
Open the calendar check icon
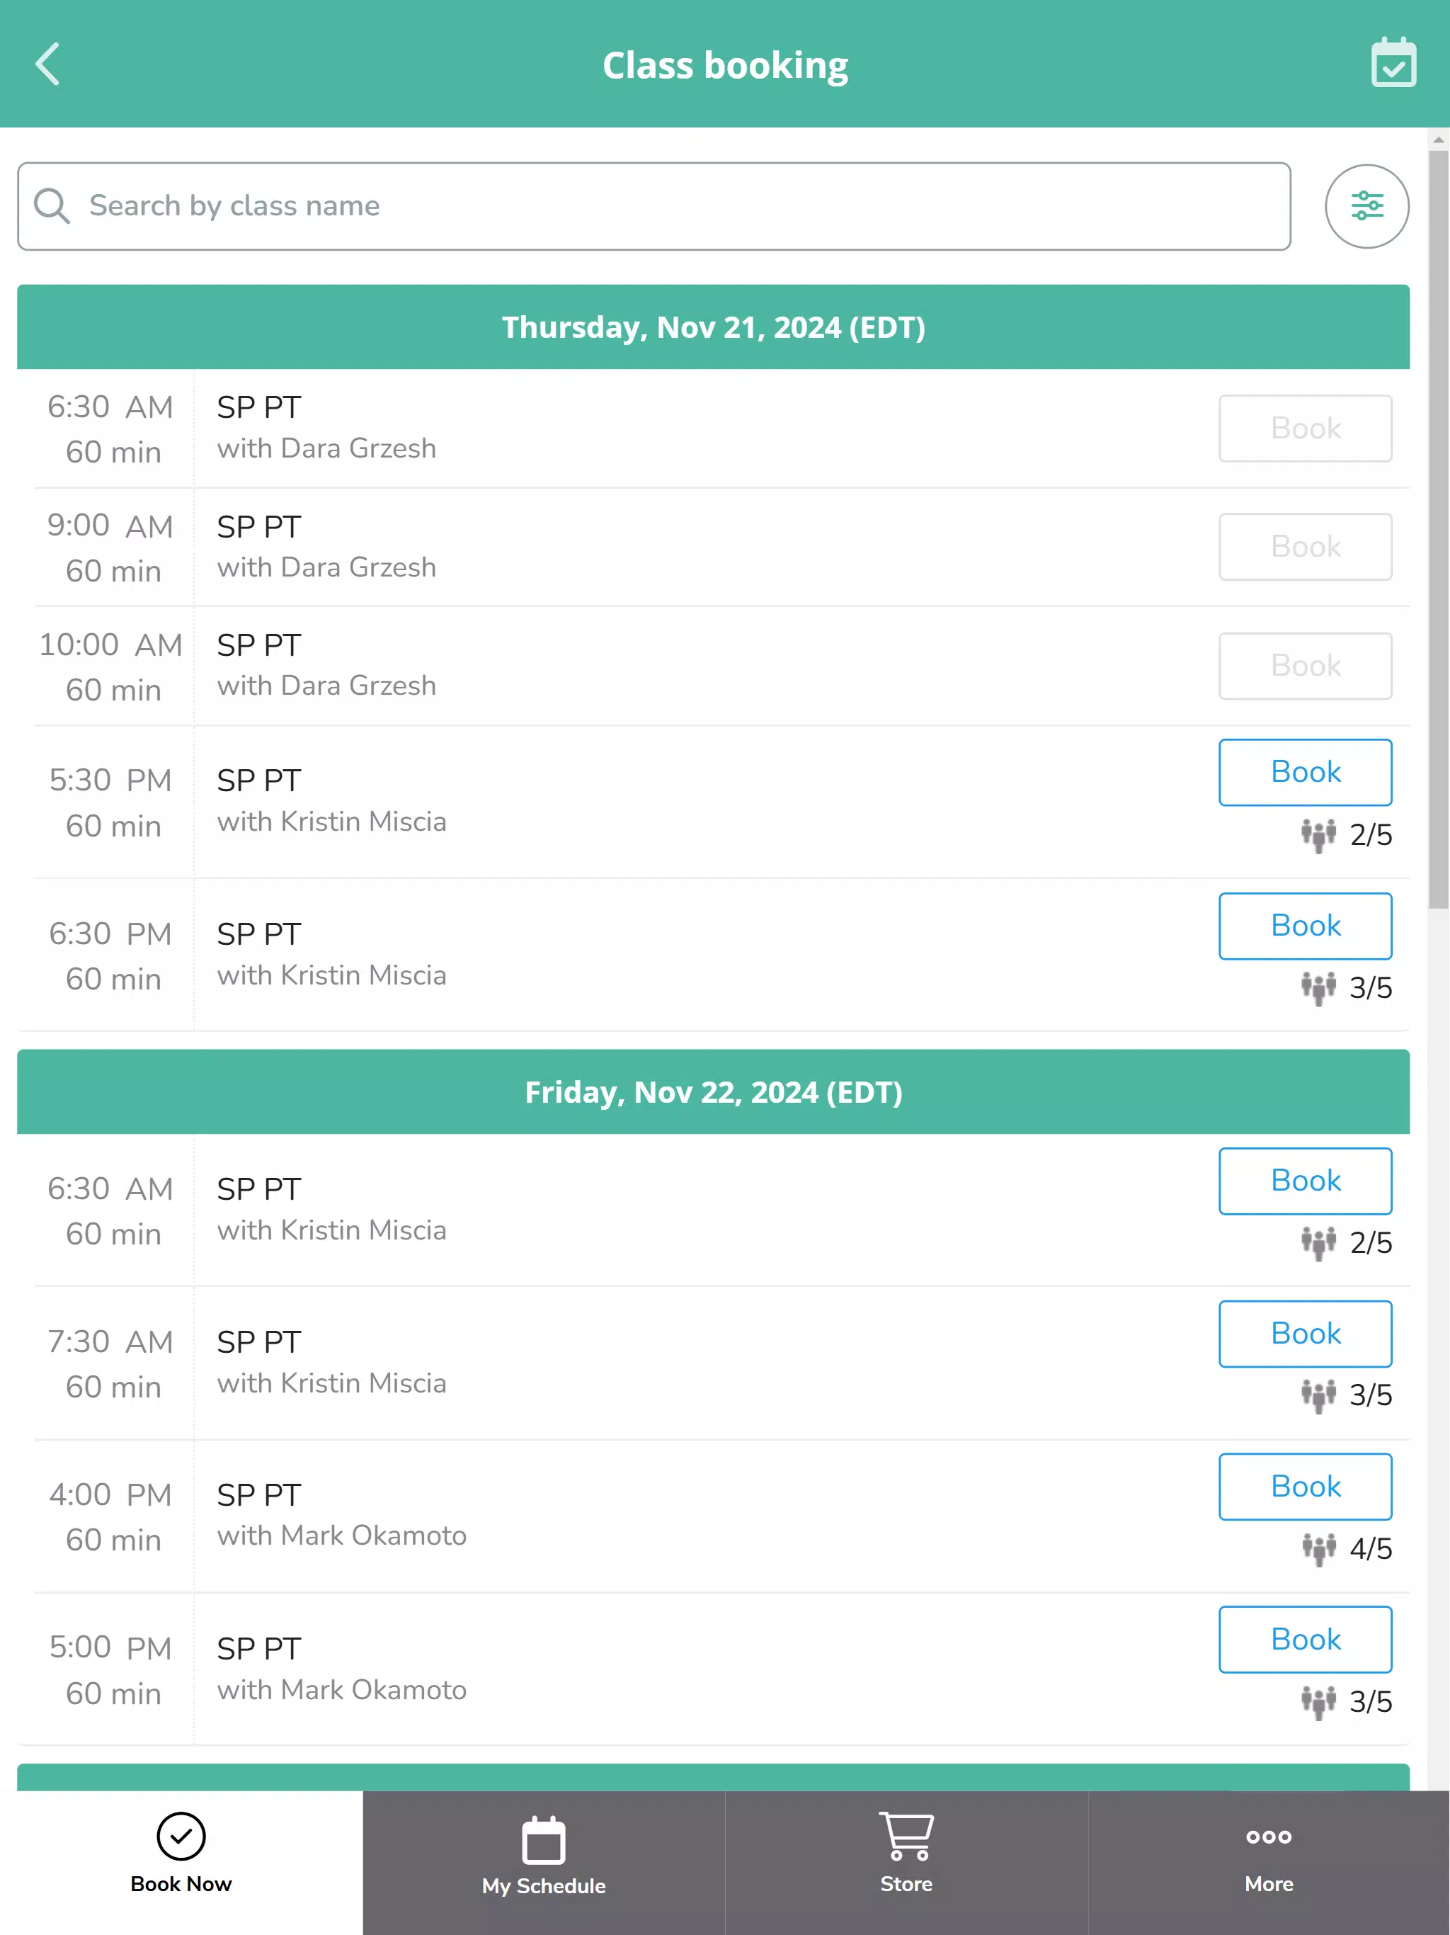tap(1393, 62)
